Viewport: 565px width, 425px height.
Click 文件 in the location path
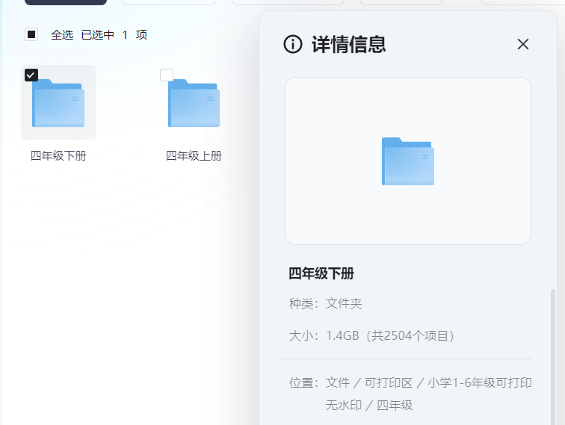(338, 382)
